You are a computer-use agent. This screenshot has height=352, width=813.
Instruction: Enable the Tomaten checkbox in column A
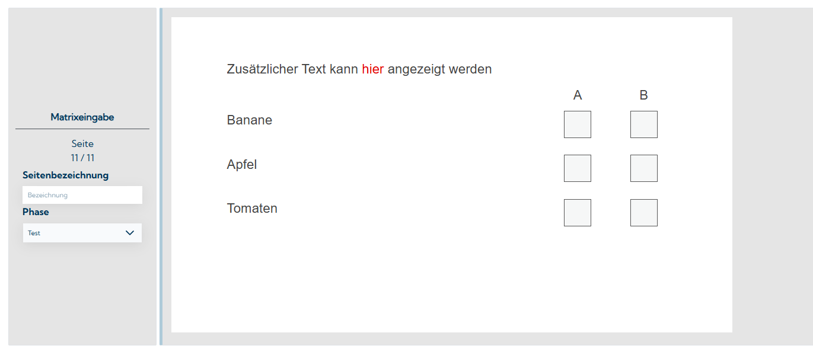pyautogui.click(x=577, y=213)
